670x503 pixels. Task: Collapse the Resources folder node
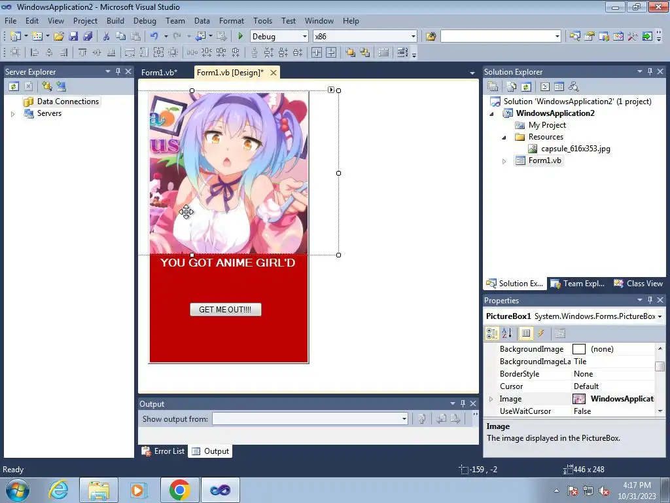click(x=504, y=138)
